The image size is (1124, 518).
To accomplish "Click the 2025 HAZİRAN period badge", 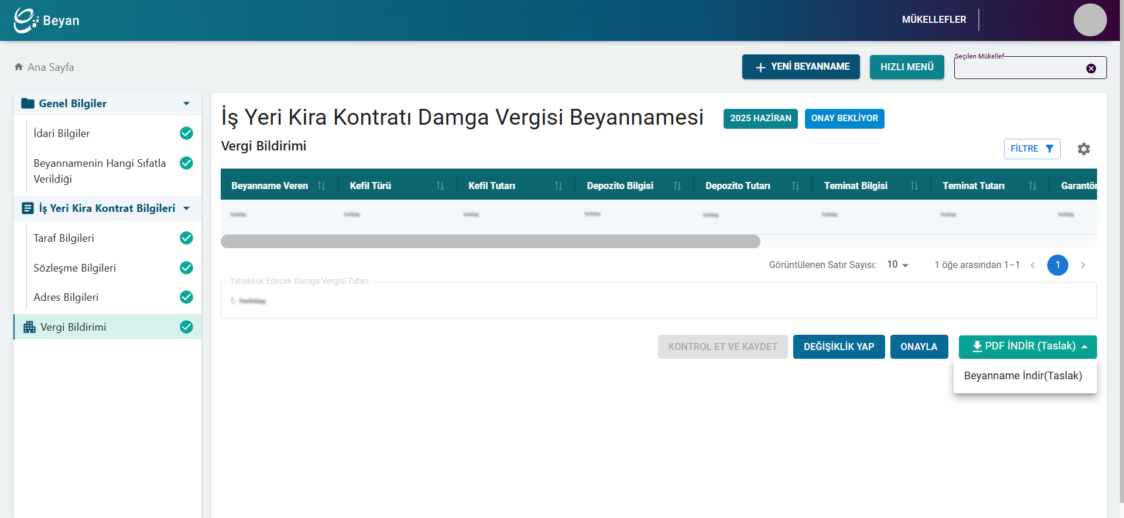I will pos(760,118).
